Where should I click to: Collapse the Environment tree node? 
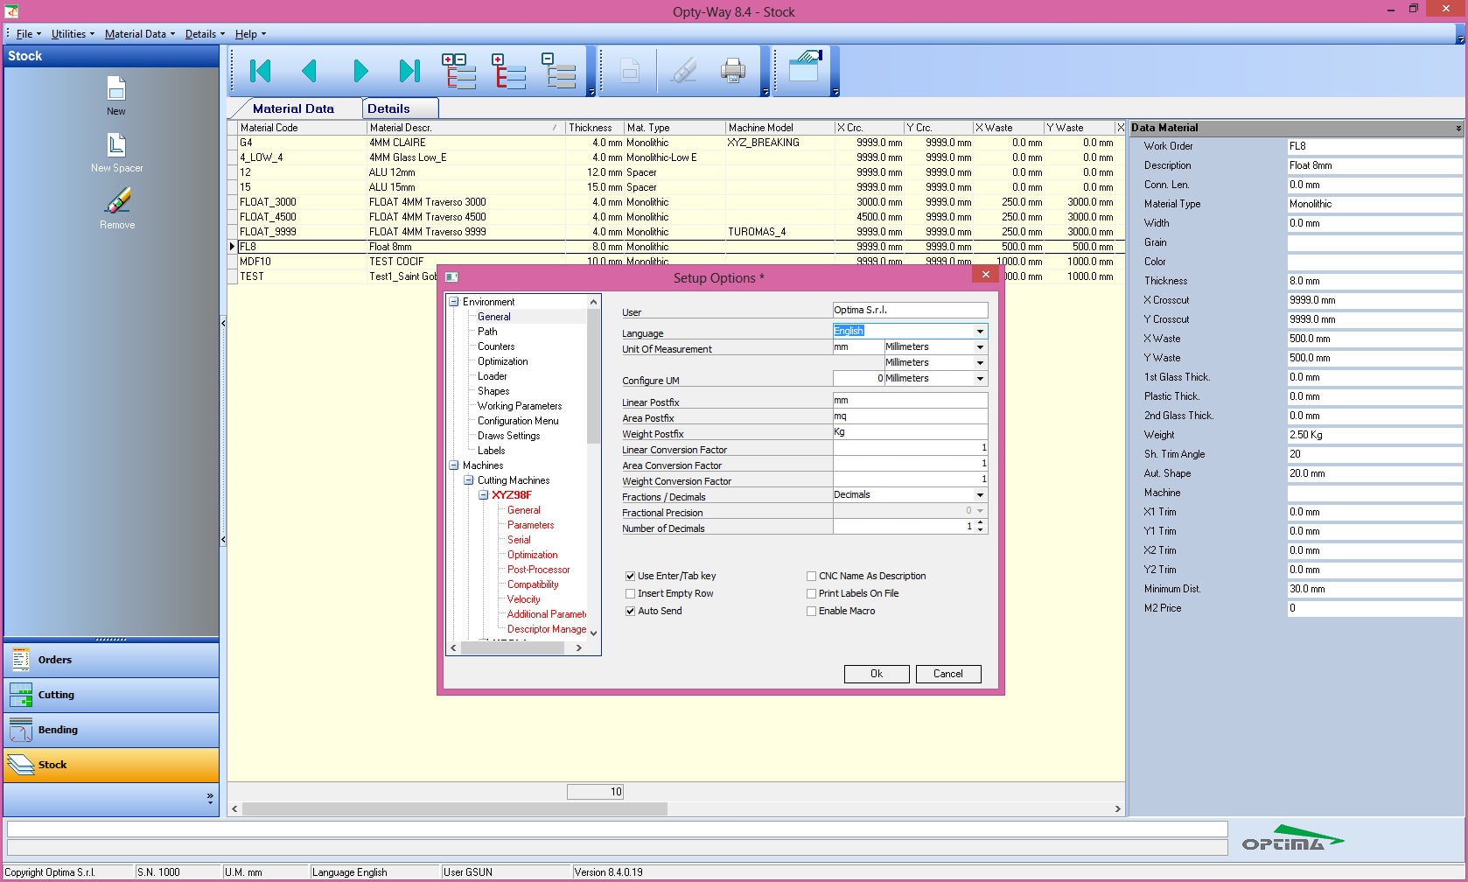coord(454,302)
